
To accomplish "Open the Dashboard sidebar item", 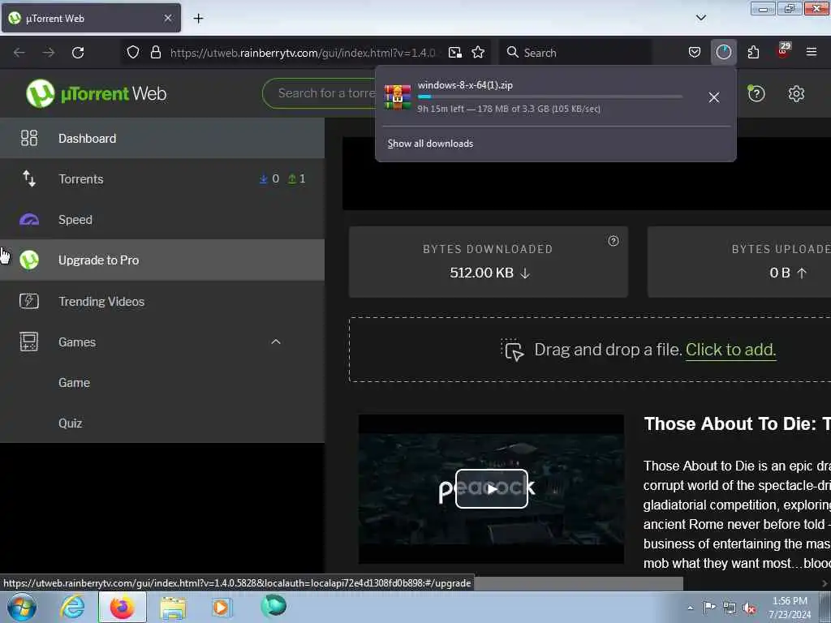I will tap(162, 138).
